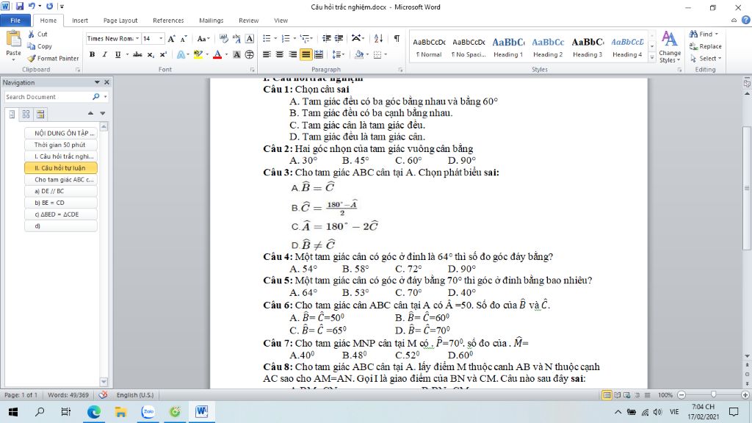Switch to the Page Layout tab
This screenshot has width=752, height=423.
click(x=120, y=20)
